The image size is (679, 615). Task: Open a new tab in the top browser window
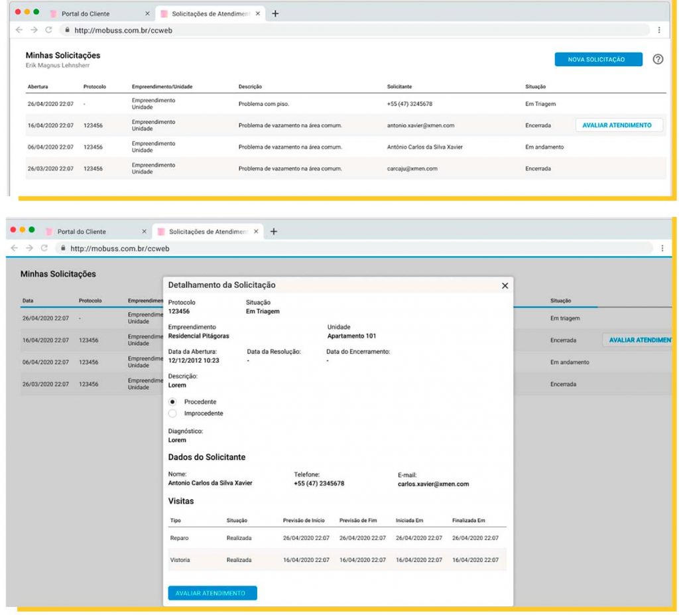[275, 14]
